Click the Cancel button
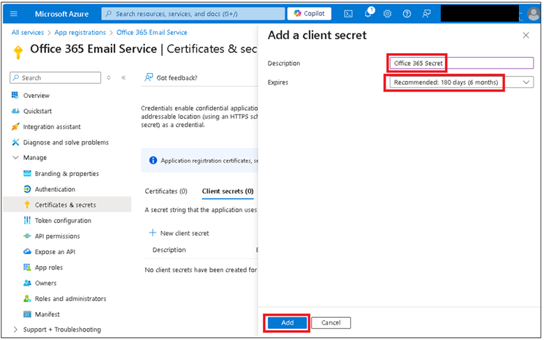The height and width of the screenshot is (340, 544). click(x=331, y=323)
